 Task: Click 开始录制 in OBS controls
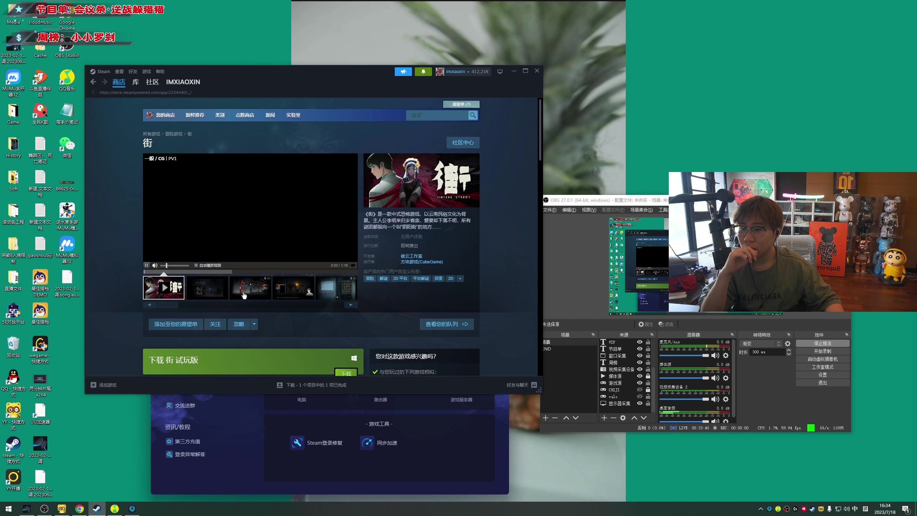click(x=822, y=351)
